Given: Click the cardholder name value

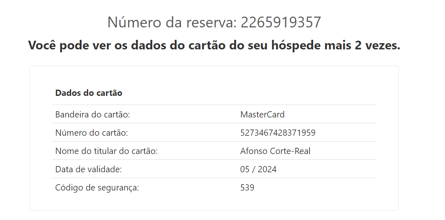Looking at the screenshot, I should [x=275, y=151].
